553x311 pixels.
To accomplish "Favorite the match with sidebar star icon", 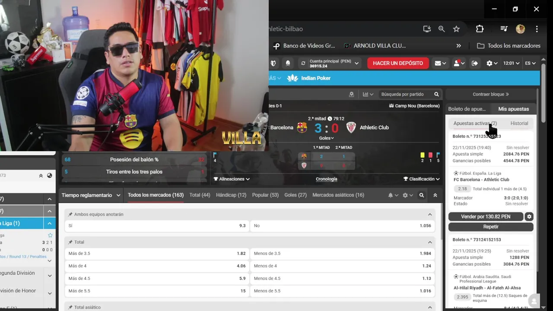I will [50, 235].
